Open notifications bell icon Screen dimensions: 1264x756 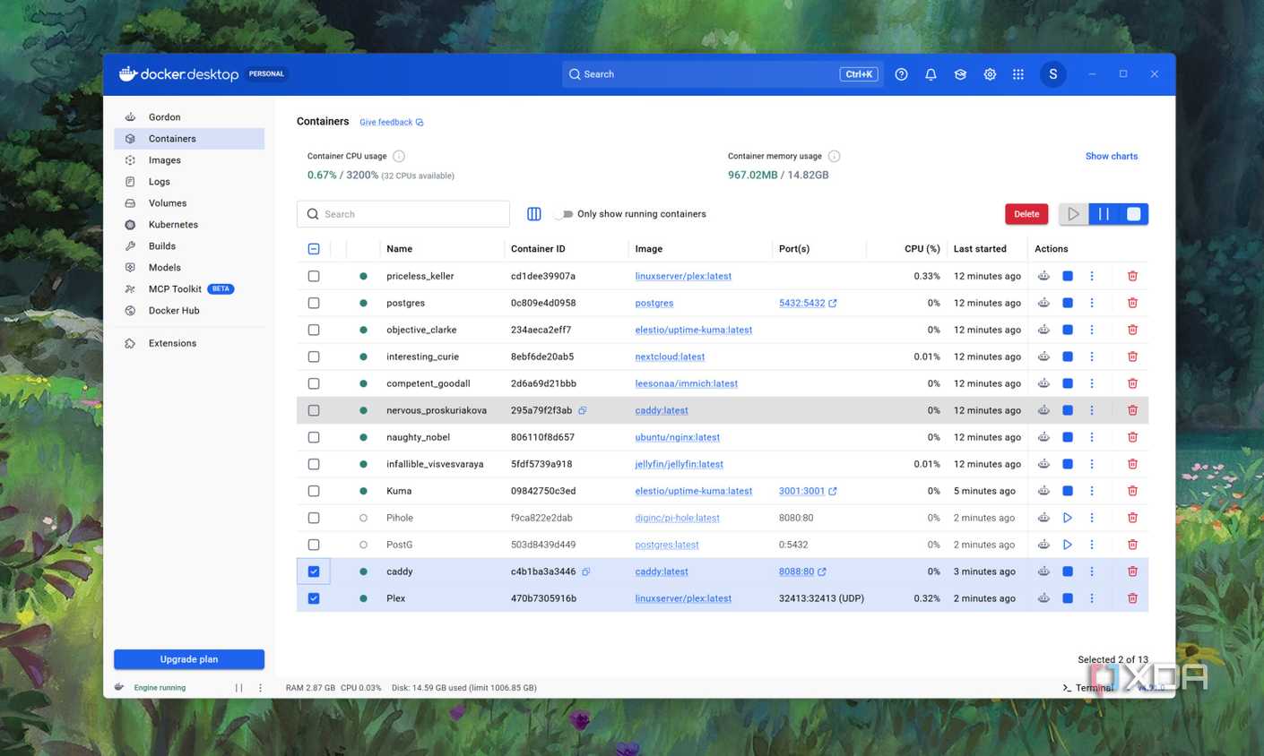click(x=931, y=74)
